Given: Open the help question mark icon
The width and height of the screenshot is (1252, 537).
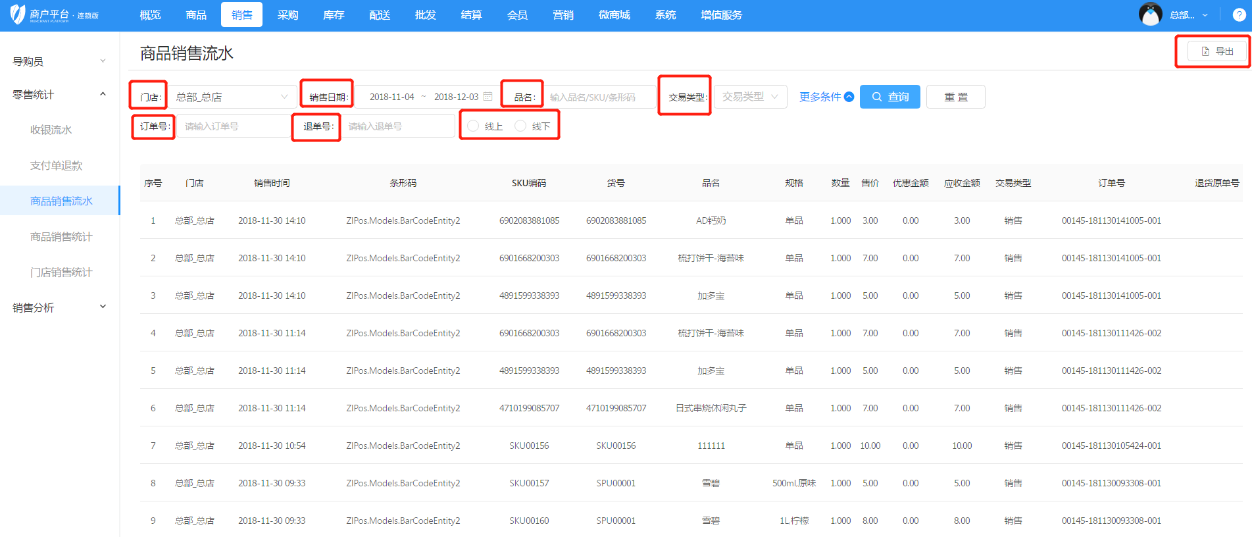Looking at the screenshot, I should click(x=1238, y=15).
